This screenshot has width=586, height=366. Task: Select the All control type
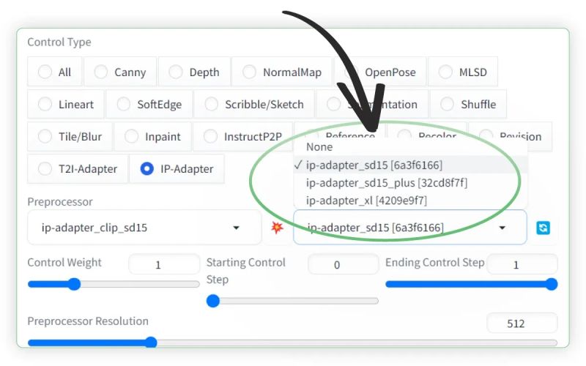54,72
